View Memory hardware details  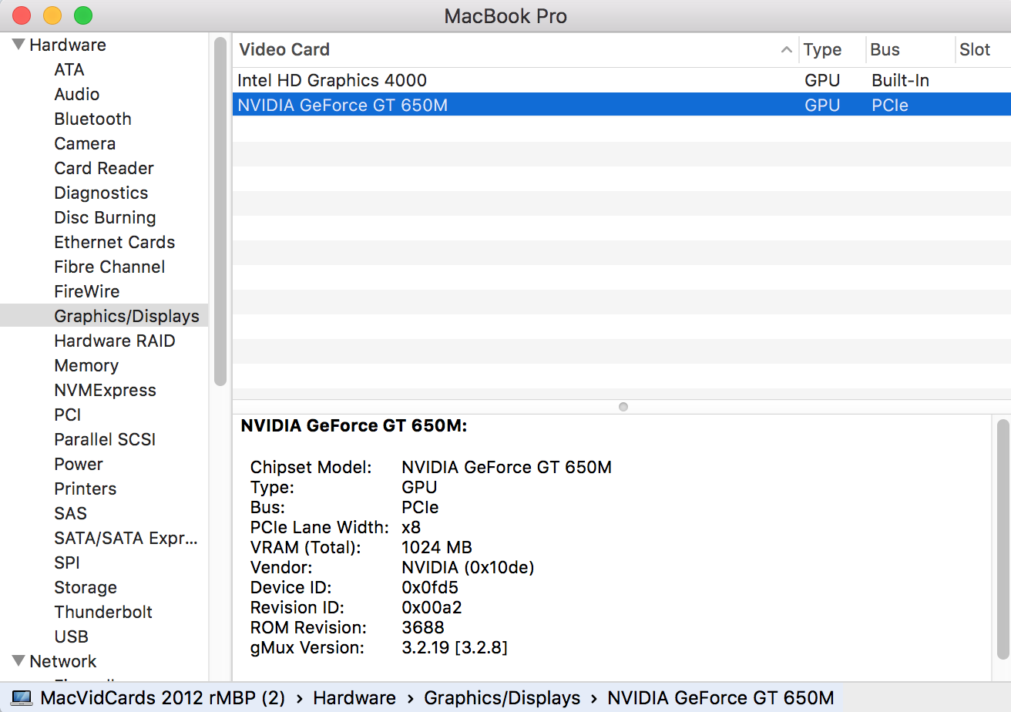click(86, 365)
